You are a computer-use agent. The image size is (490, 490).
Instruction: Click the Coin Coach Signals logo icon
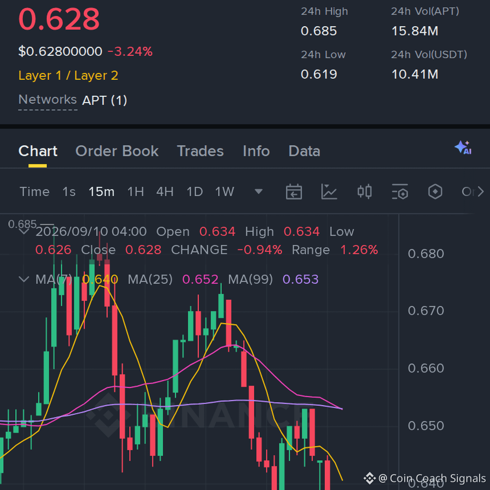pyautogui.click(x=369, y=478)
